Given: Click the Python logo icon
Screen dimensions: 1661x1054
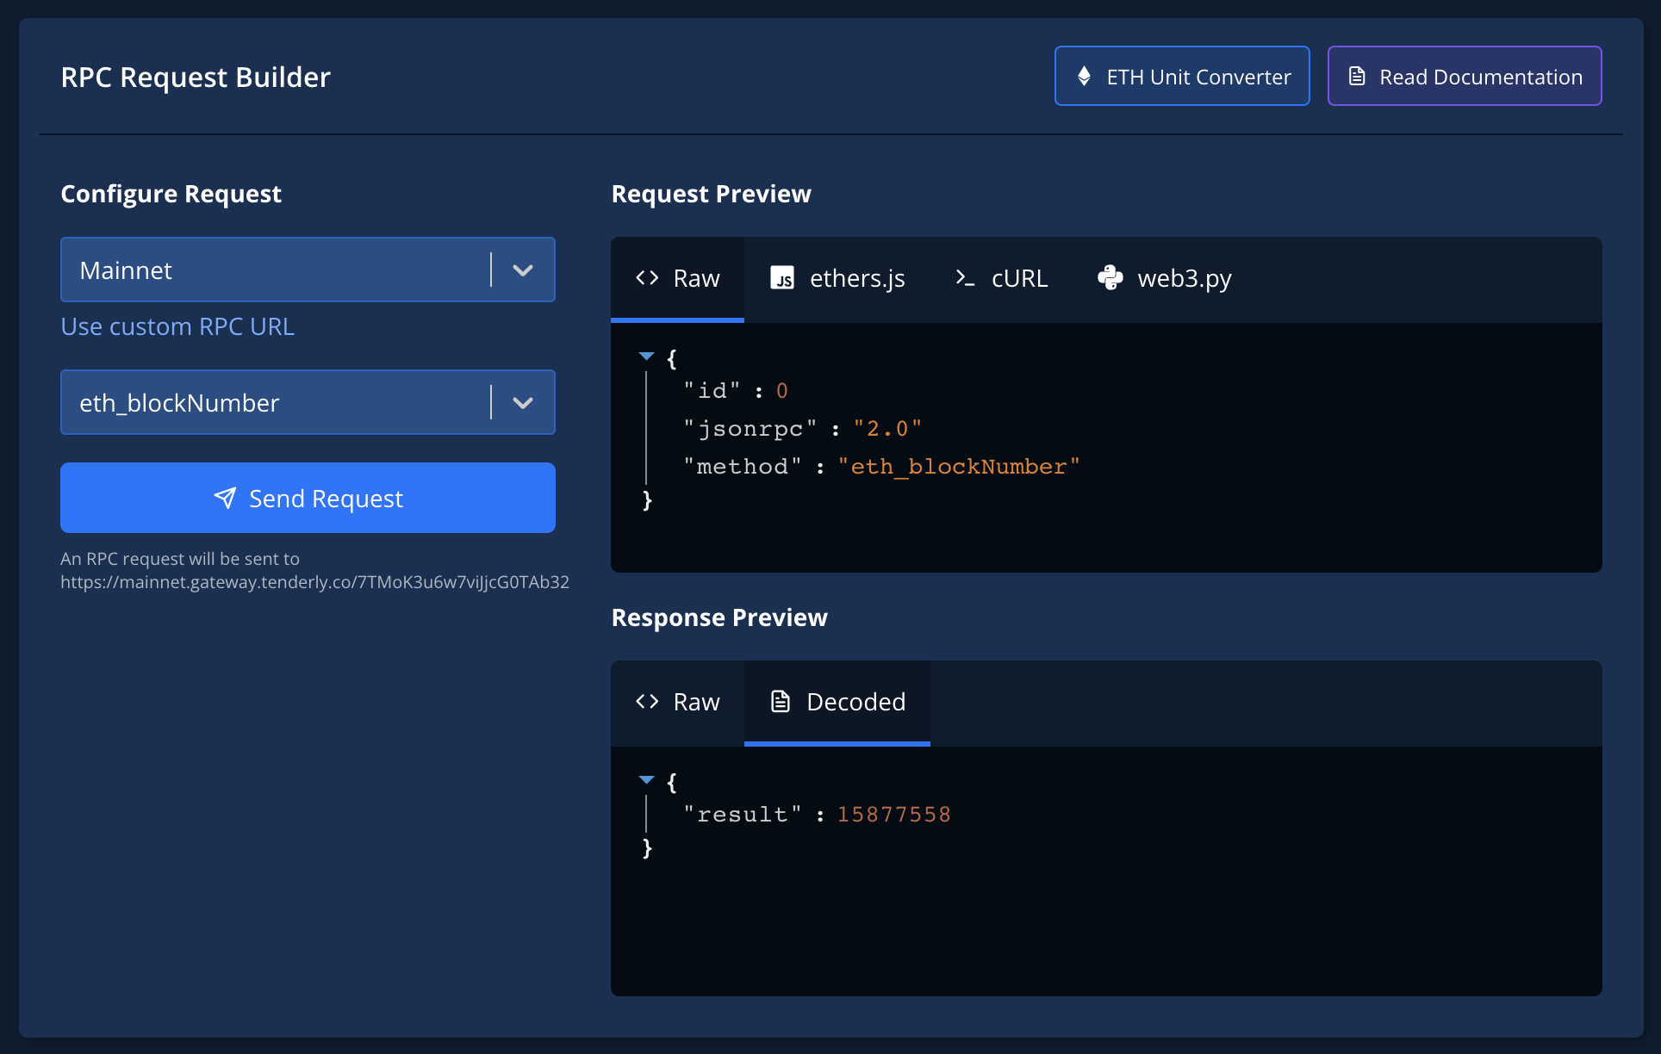Looking at the screenshot, I should pyautogui.click(x=1110, y=277).
